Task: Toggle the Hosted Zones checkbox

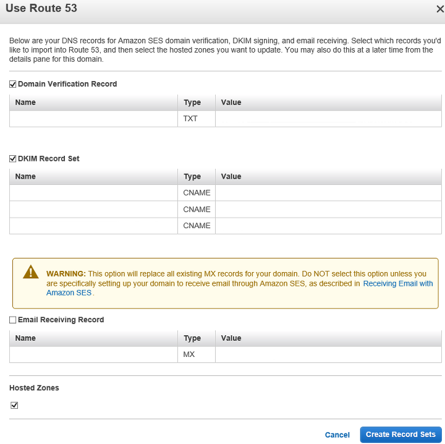Action: tap(14, 406)
